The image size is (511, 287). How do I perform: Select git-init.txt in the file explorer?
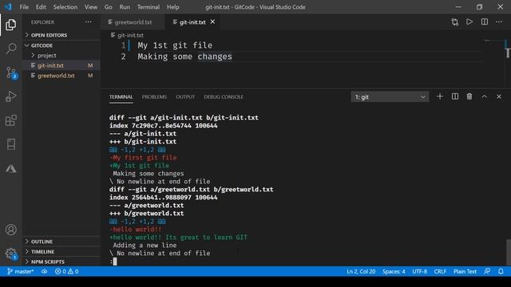click(61, 65)
